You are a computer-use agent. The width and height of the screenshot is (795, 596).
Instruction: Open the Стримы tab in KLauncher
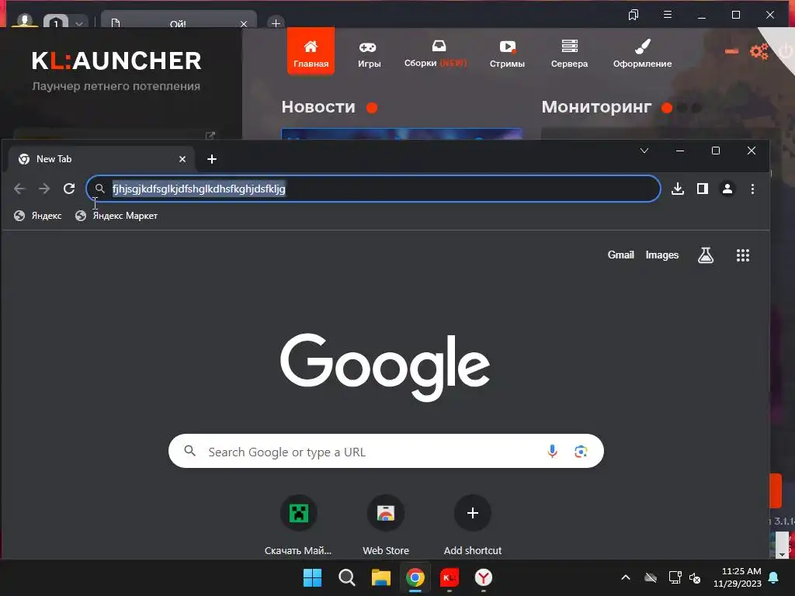tap(507, 54)
